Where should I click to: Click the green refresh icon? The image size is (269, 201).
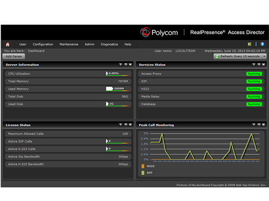217,56
